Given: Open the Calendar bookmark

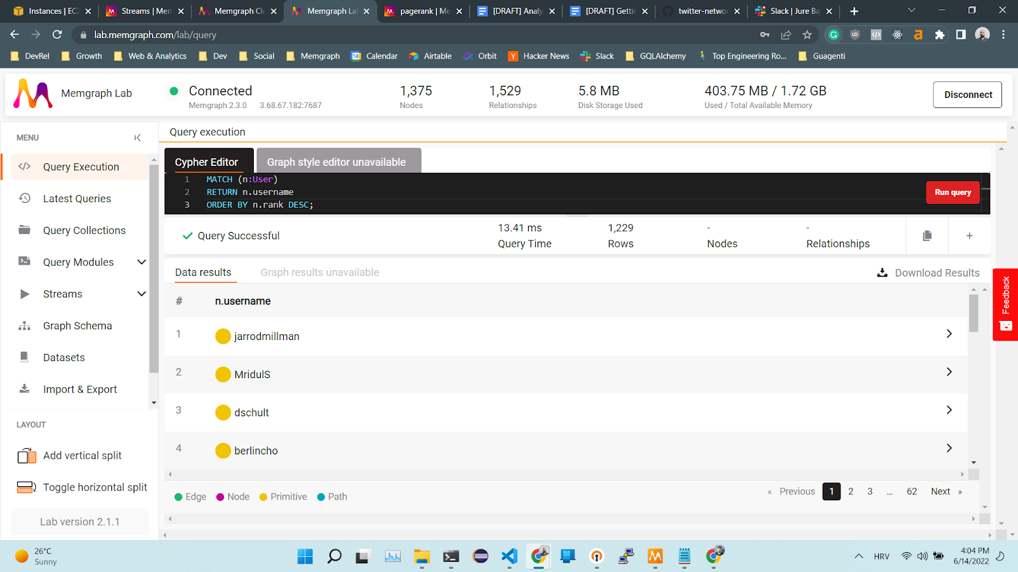Looking at the screenshot, I should (375, 56).
